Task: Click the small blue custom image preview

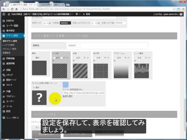Action: point(65,85)
